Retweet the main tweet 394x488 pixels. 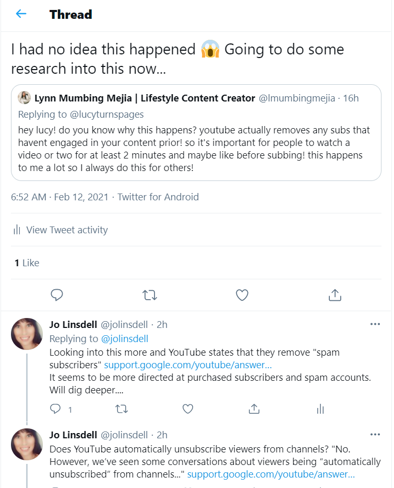[150, 295]
